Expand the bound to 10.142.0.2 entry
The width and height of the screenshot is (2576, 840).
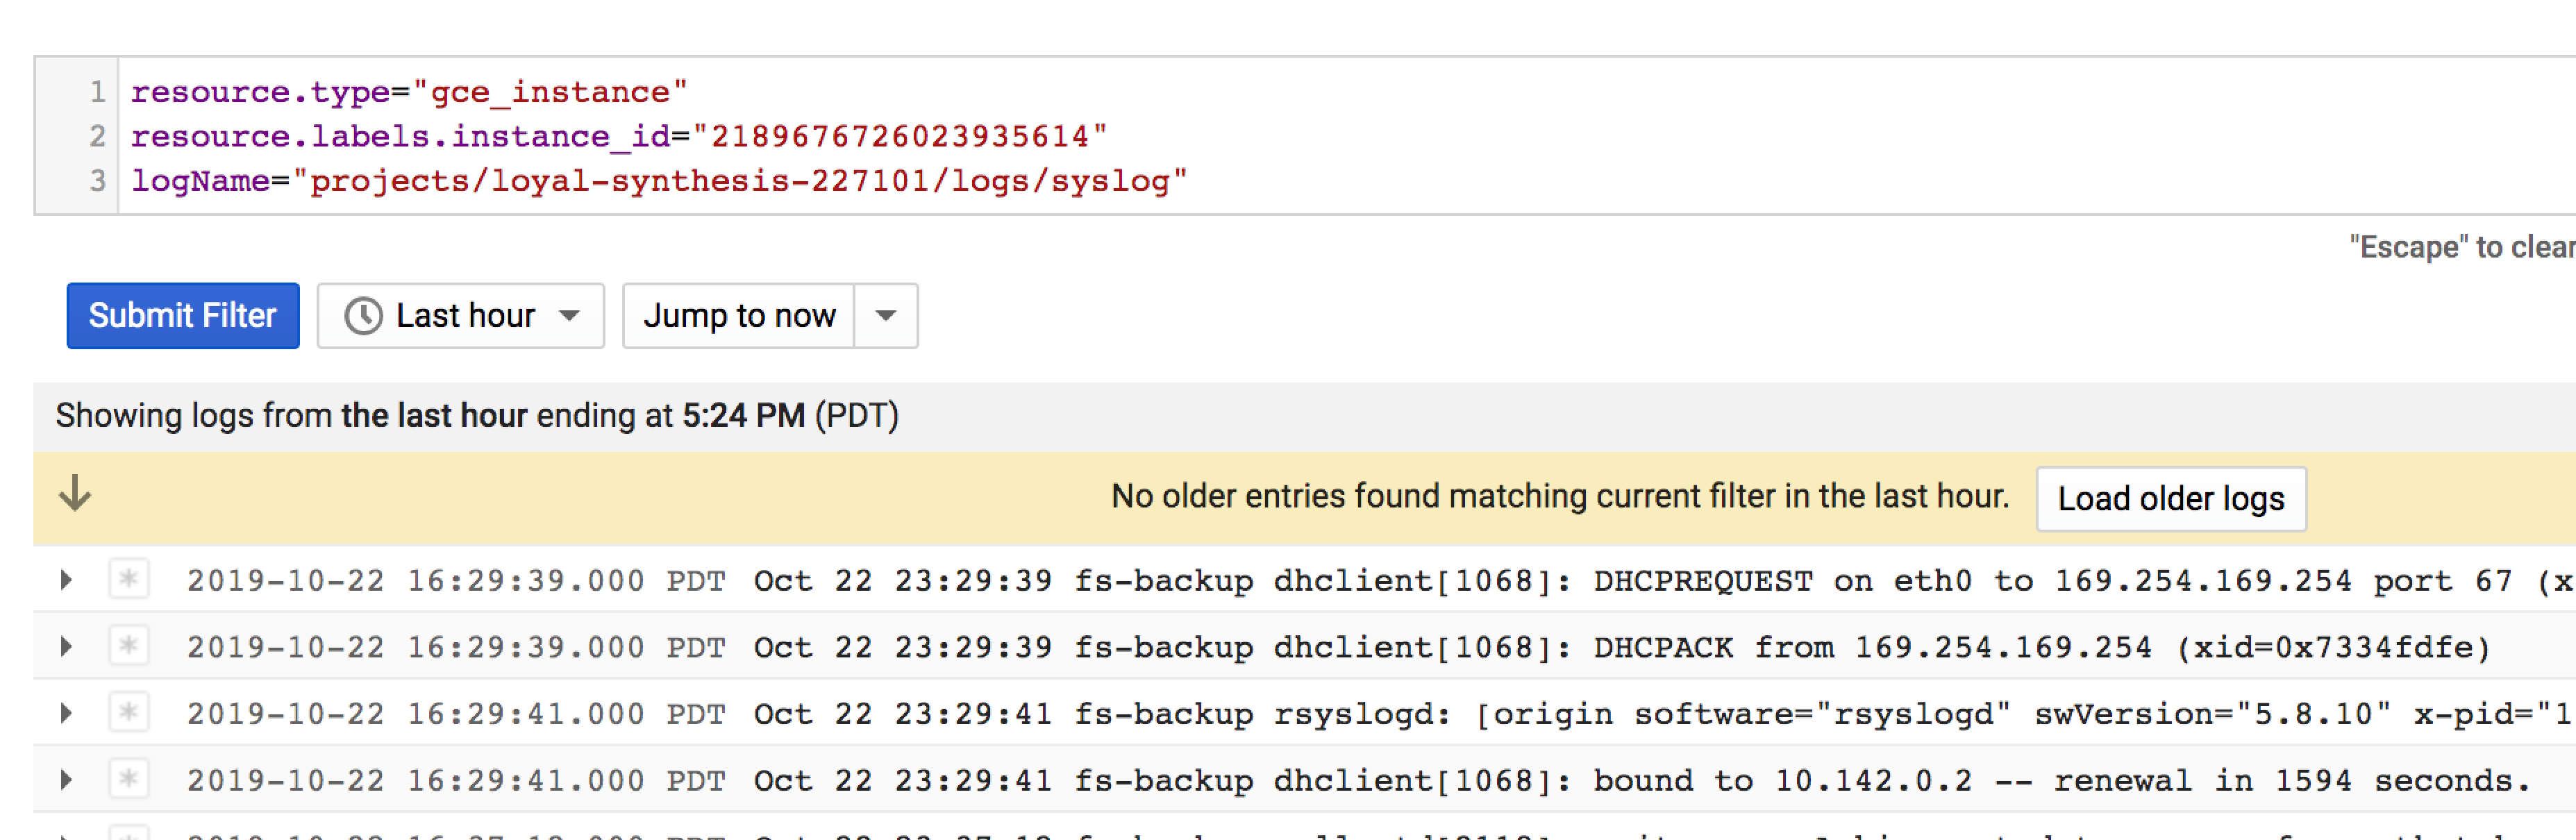coord(66,780)
